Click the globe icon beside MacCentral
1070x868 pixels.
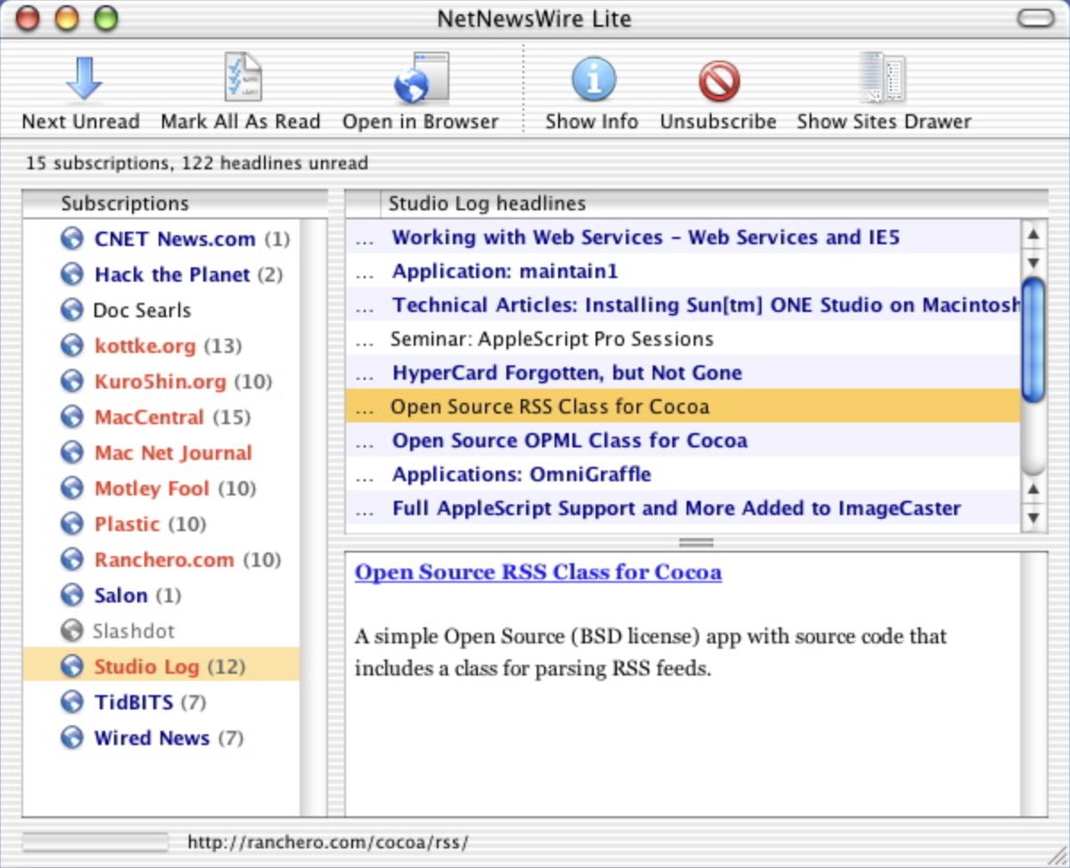click(x=71, y=417)
